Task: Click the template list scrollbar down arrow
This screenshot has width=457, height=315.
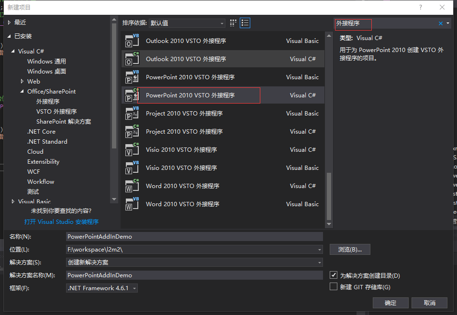Action: 329,224
